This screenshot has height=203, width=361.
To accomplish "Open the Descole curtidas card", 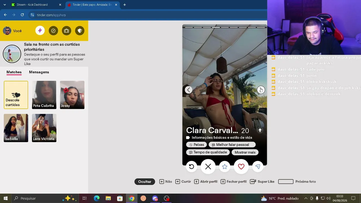I will pos(16,95).
